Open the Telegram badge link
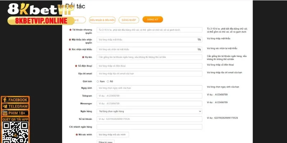287x143 pixels. click(x=15, y=106)
